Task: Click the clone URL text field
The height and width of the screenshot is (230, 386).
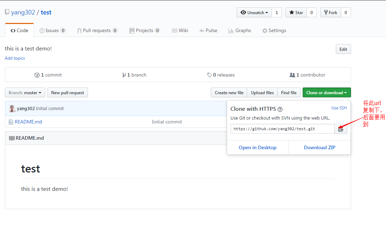Action: (283, 129)
